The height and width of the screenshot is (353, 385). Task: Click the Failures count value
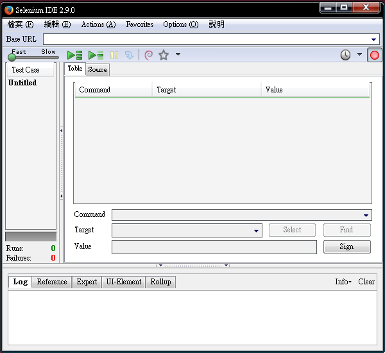coord(53,258)
